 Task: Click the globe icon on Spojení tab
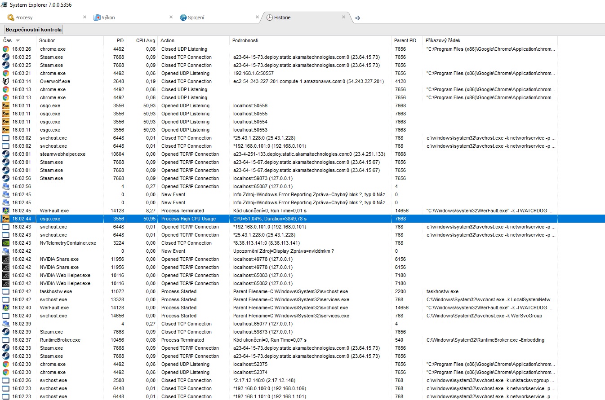pyautogui.click(x=183, y=18)
